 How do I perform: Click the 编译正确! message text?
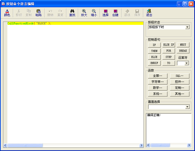pyautogui.click(x=154, y=115)
